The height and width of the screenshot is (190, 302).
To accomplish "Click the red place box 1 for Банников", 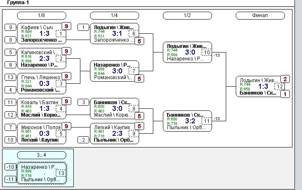I will [x=285, y=94].
